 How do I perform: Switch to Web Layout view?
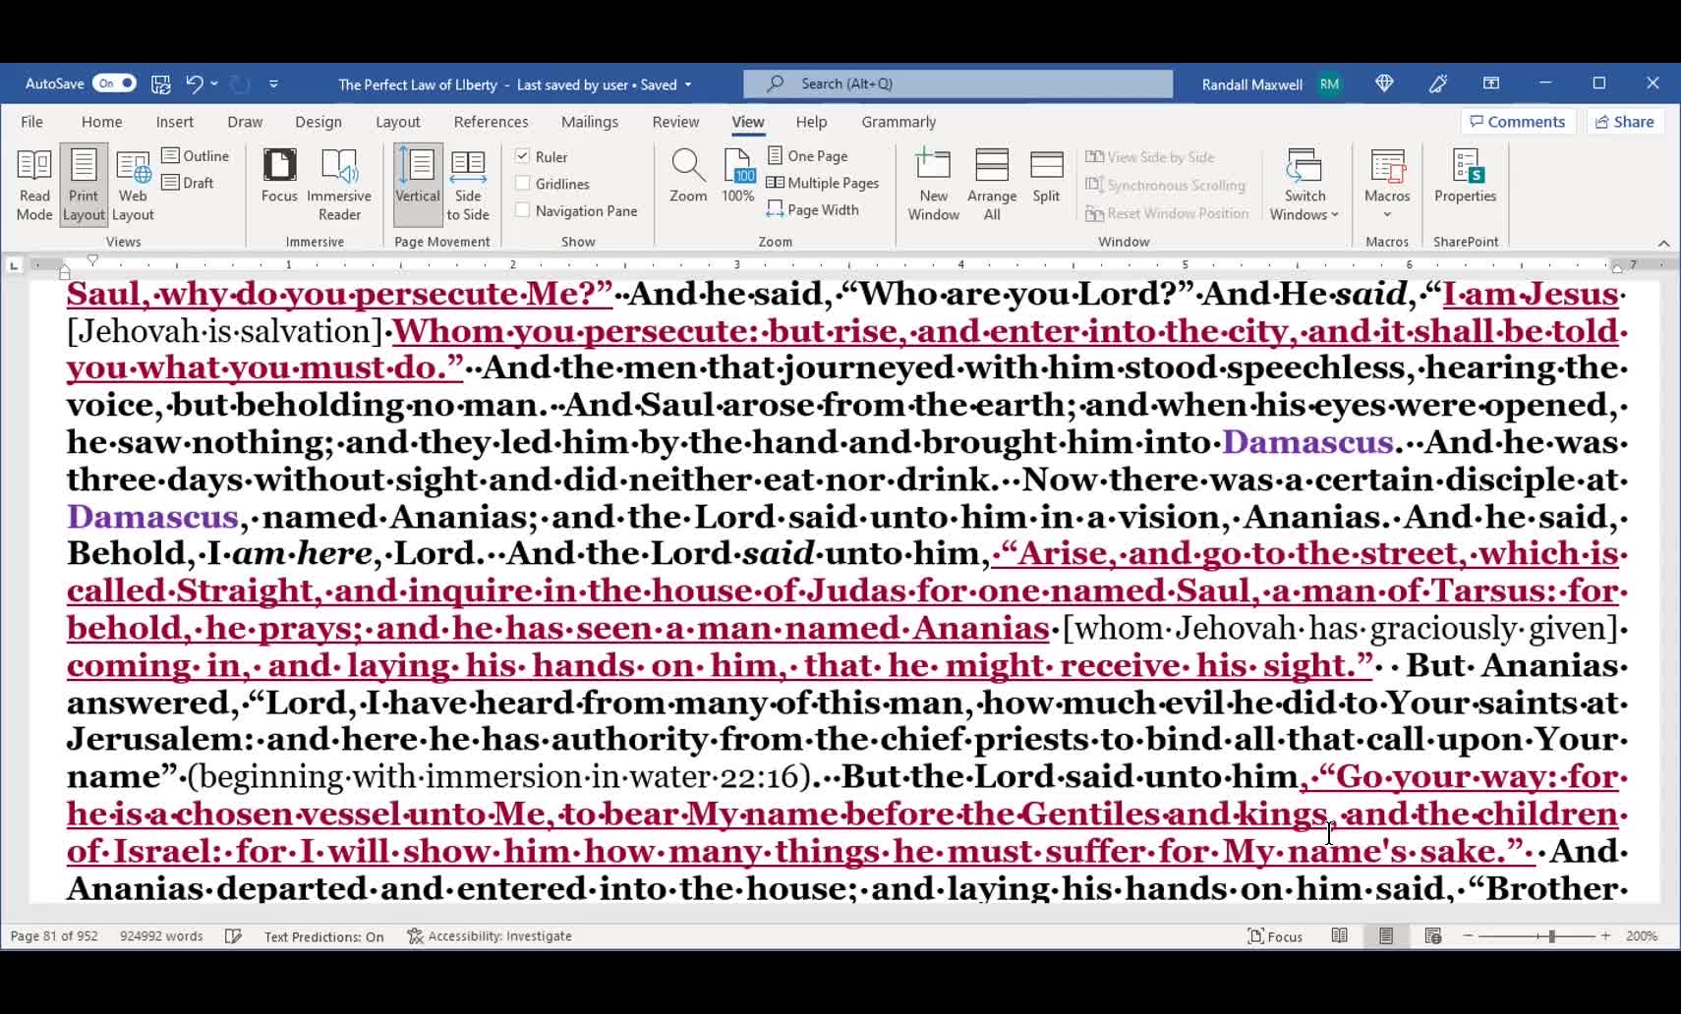pos(133,185)
